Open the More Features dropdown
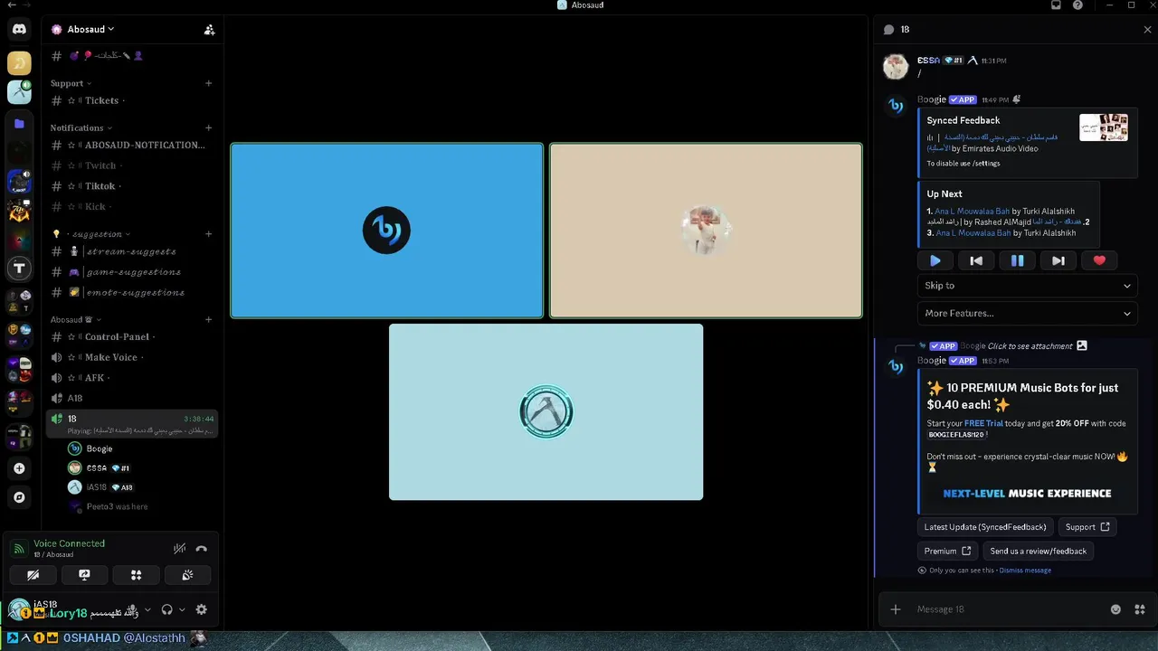The image size is (1158, 651). click(x=1027, y=314)
